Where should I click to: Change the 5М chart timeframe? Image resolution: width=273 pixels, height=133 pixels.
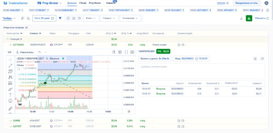[10, 52]
